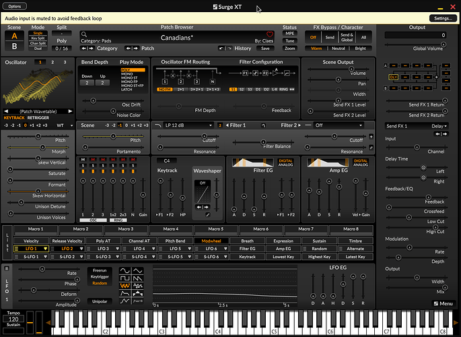The height and width of the screenshot is (337, 461).
Task: Click the Surge XT logo Menu button
Action: [444, 303]
